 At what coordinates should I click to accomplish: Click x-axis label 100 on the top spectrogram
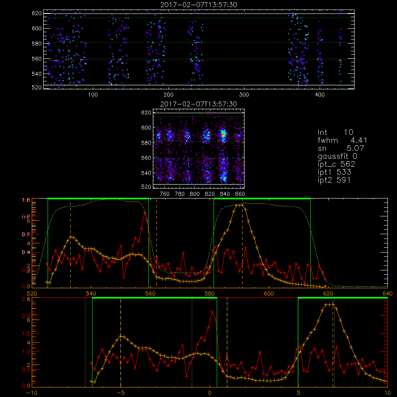pyautogui.click(x=93, y=95)
